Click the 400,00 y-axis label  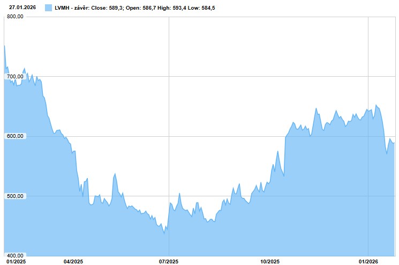(x=15, y=256)
